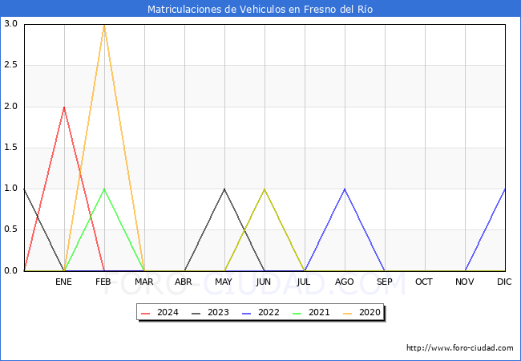Click the JUL month axis label
The width and height of the screenshot is (521, 361).
pyautogui.click(x=304, y=282)
